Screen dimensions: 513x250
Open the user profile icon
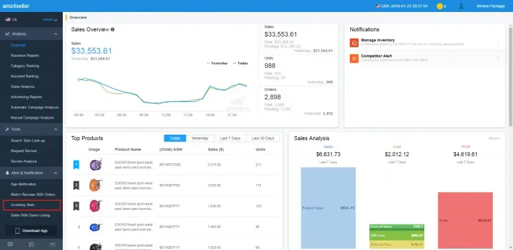pyautogui.click(x=462, y=6)
